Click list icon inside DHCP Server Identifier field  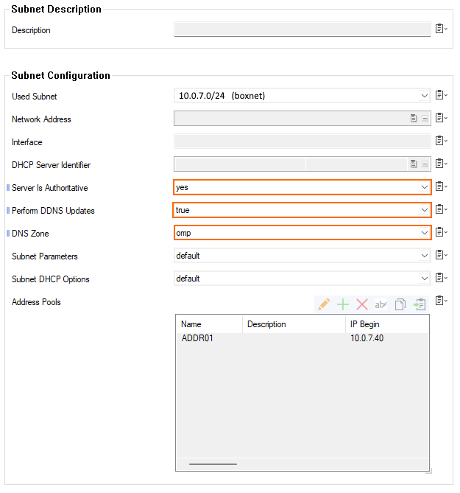(x=414, y=164)
